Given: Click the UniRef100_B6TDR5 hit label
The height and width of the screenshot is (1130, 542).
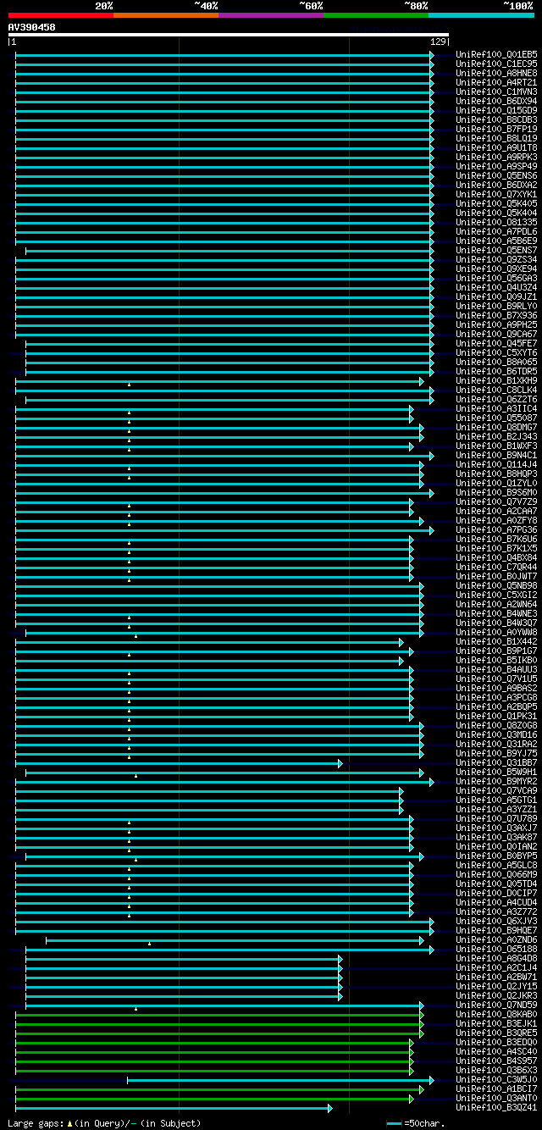Looking at the screenshot, I should 496,372.
